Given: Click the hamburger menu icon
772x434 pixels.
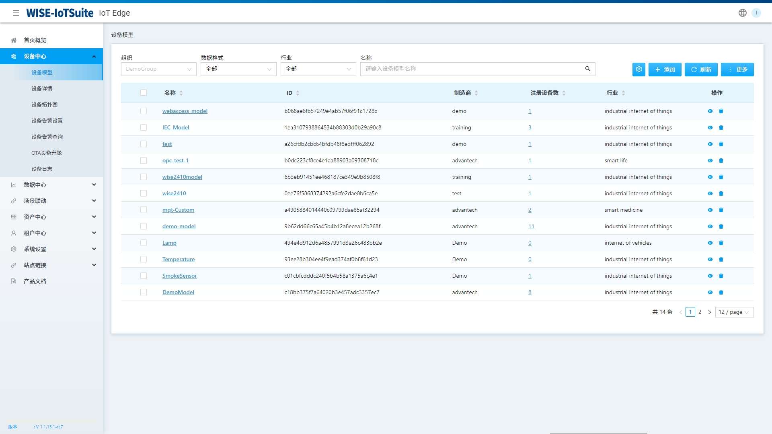Looking at the screenshot, I should 16,13.
